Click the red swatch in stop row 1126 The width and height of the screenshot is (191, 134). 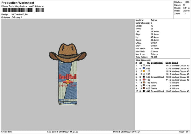pos(144,80)
